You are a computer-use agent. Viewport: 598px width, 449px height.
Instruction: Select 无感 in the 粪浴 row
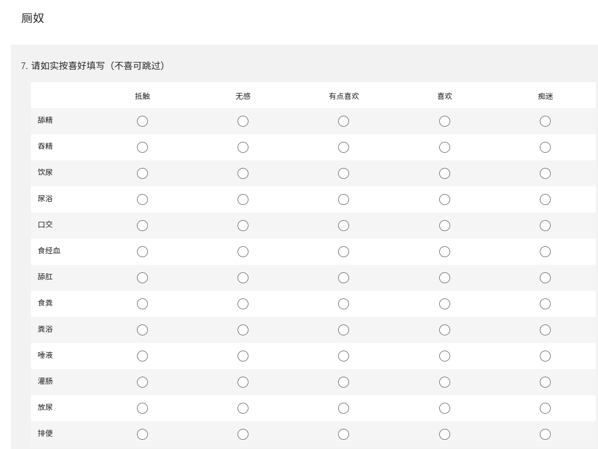243,330
